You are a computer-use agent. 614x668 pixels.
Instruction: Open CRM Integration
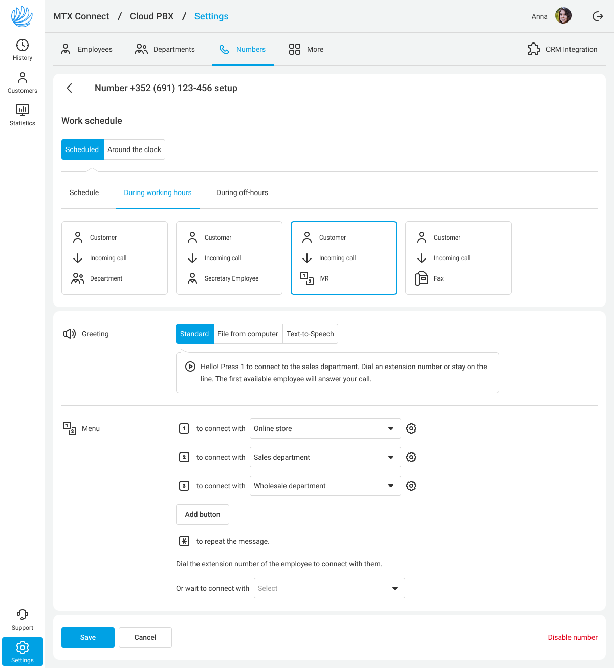point(562,49)
